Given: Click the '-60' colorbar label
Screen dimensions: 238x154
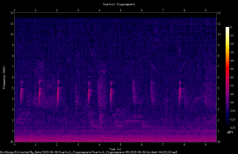Looking at the screenshot, I should [232, 77].
